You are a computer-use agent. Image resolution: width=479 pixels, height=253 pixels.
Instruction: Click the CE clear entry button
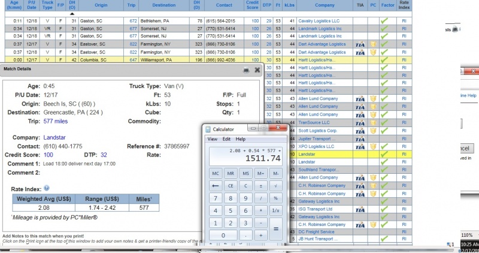231,186
